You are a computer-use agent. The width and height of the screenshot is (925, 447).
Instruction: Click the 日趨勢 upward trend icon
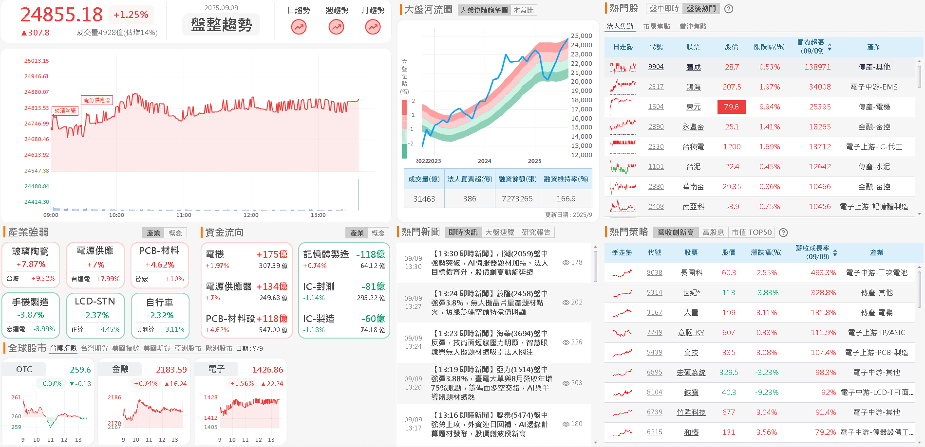(x=299, y=27)
